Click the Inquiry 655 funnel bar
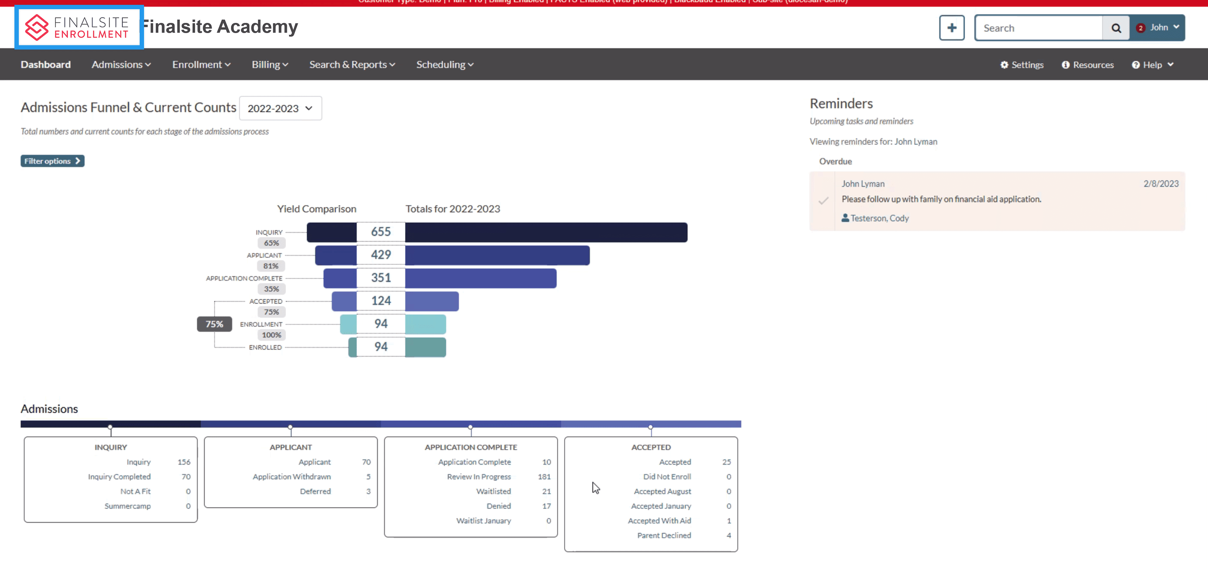The height and width of the screenshot is (569, 1208). pyautogui.click(x=546, y=233)
